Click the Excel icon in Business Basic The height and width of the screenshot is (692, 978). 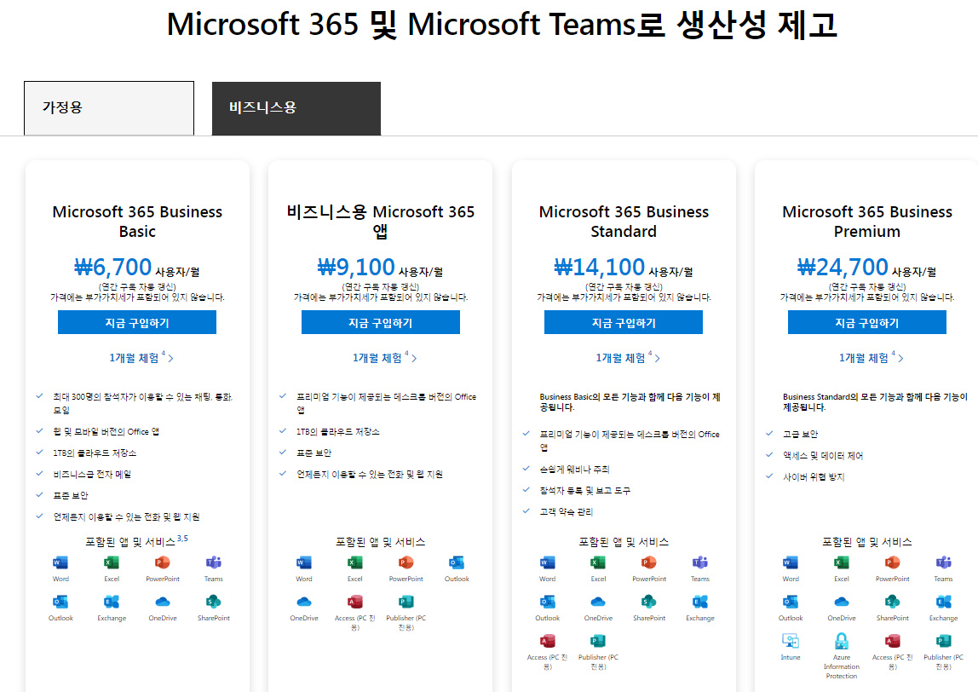(x=112, y=562)
